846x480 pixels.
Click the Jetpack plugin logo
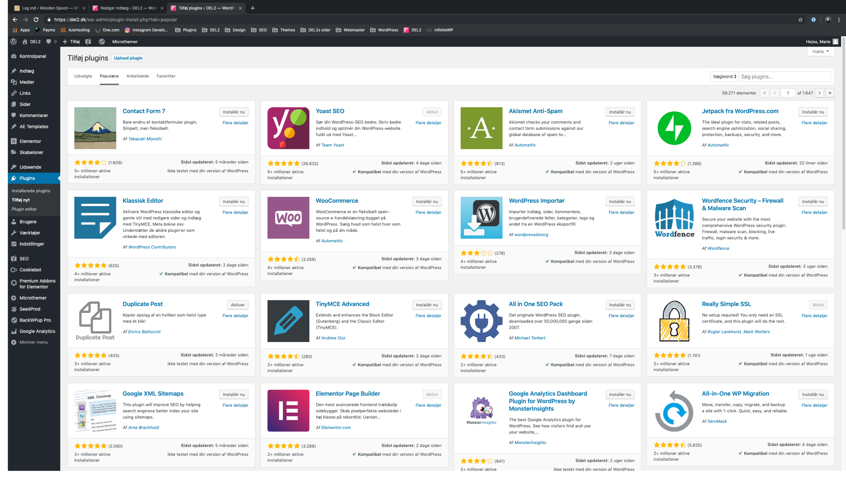pyautogui.click(x=674, y=128)
